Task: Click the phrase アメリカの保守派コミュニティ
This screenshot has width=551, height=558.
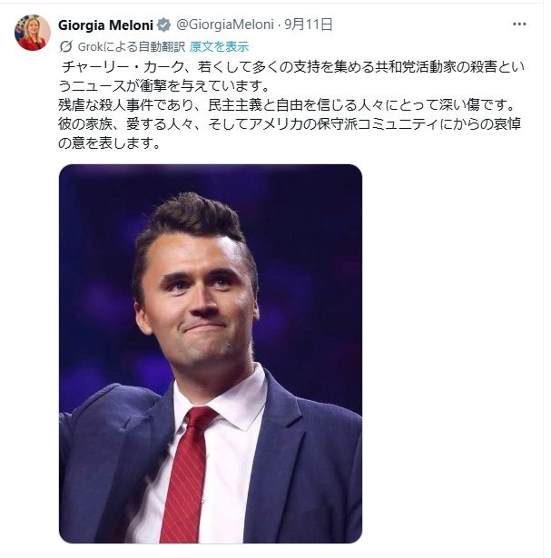Action: [345, 124]
